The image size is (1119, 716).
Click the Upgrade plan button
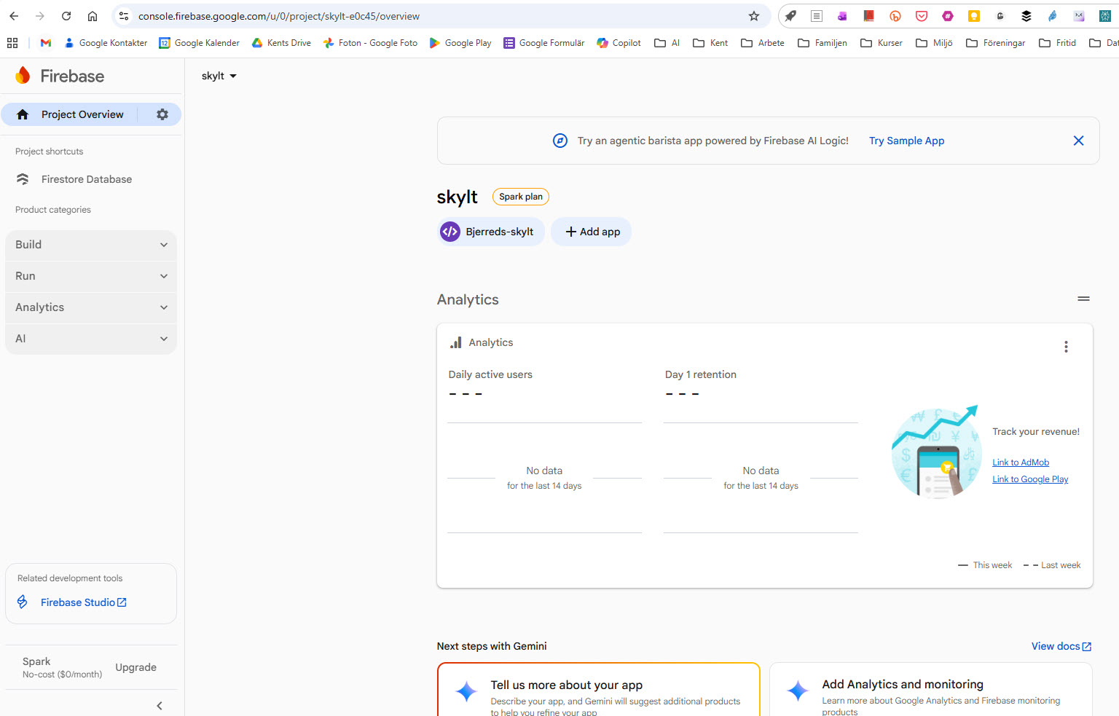pos(136,667)
